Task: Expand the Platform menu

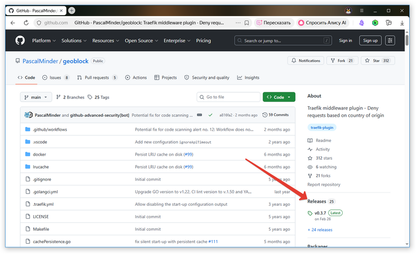Action: tap(44, 40)
